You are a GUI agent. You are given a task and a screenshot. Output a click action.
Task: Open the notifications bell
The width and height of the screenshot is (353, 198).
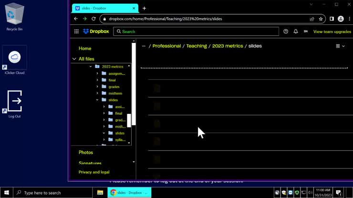296,31
